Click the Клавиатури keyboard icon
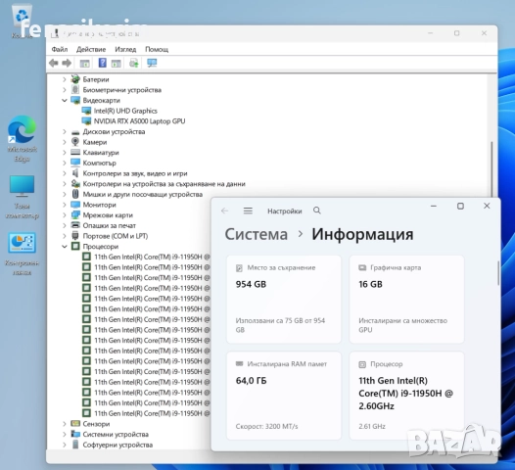The height and width of the screenshot is (470, 515). (75, 153)
